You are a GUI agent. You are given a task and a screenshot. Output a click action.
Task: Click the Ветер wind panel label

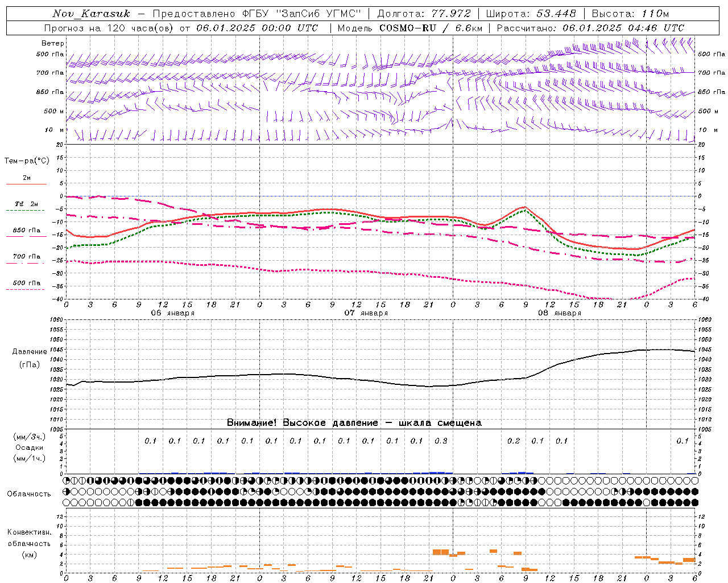point(53,43)
